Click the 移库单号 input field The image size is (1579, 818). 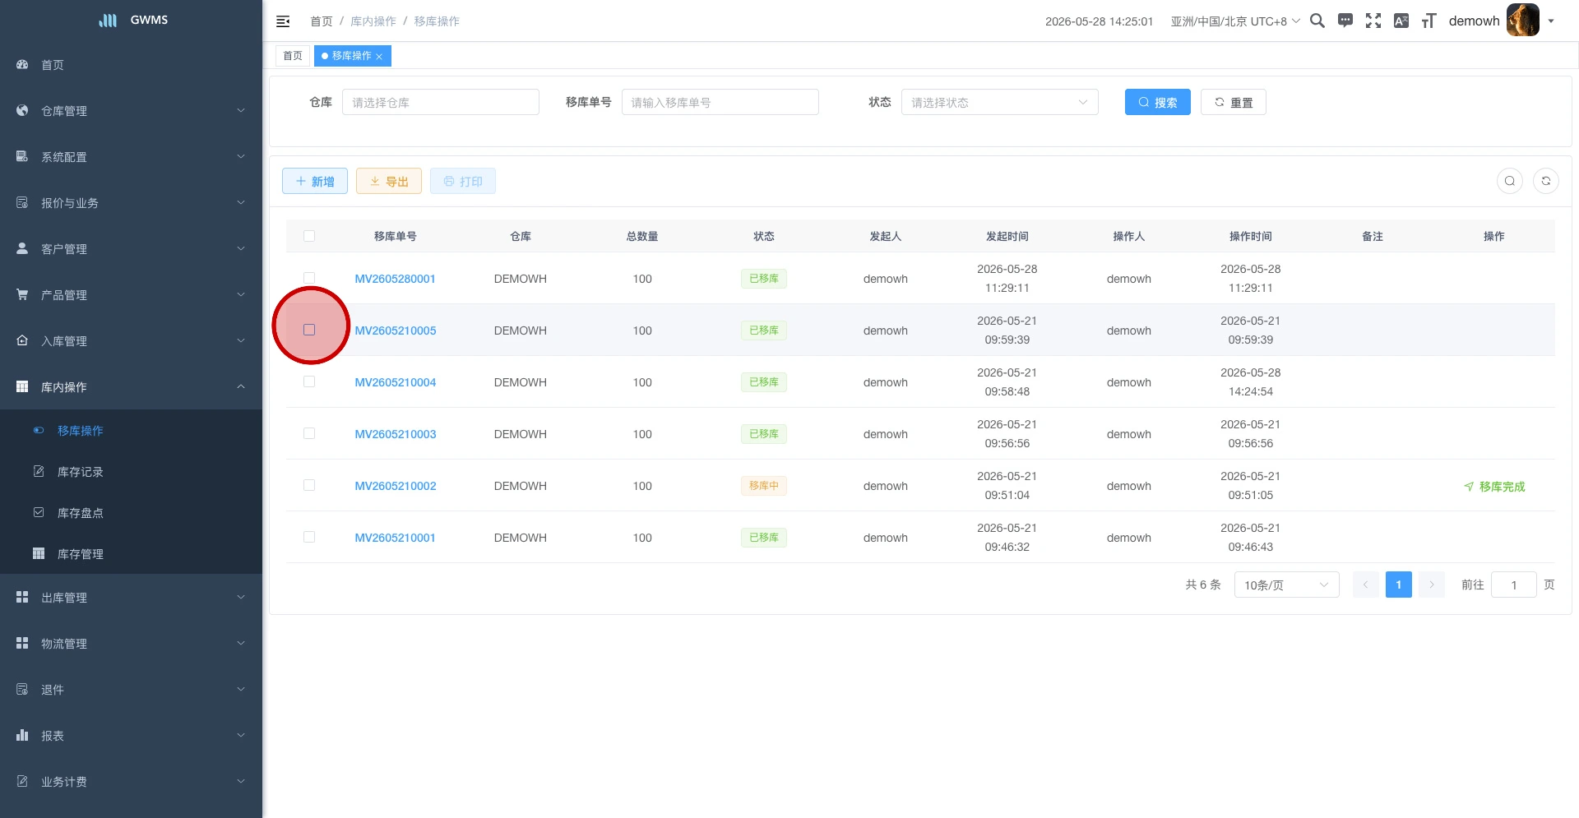720,102
